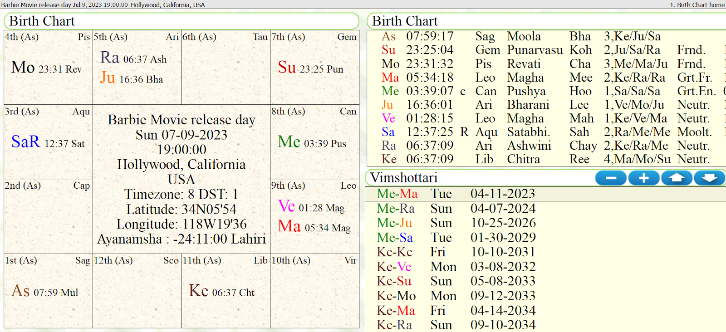Click the 'Ra' row label in planet table
This screenshot has width=726, height=332.
(389, 146)
